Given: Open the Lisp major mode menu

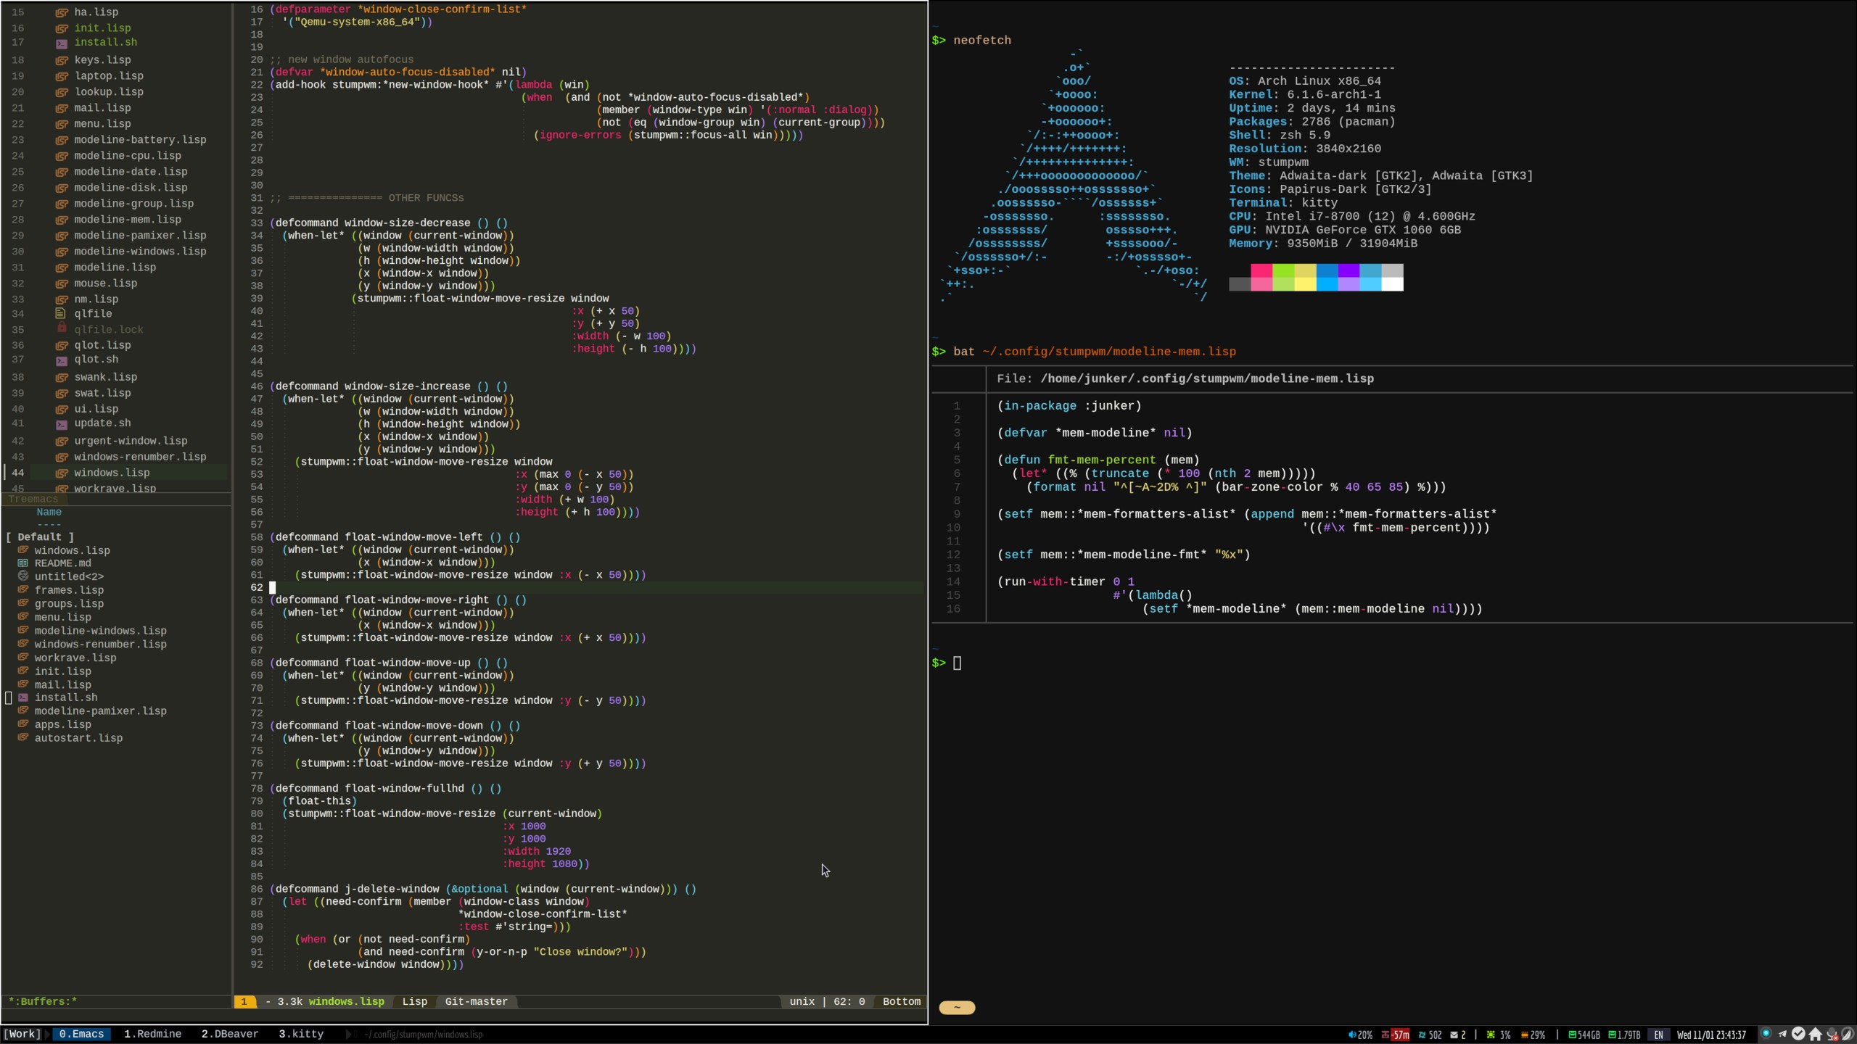Looking at the screenshot, I should [x=414, y=1001].
